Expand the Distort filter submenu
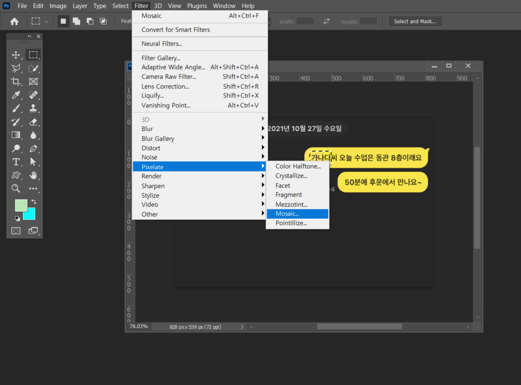This screenshot has height=385, width=521. [200, 148]
